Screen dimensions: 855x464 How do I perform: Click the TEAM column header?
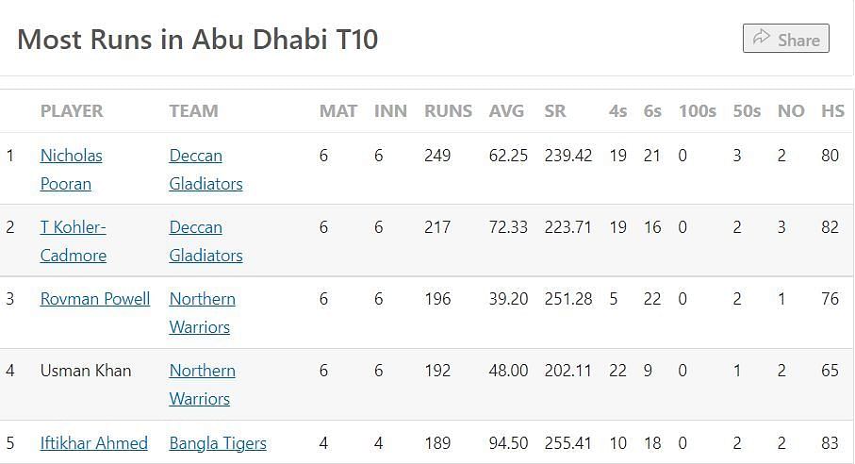[193, 111]
